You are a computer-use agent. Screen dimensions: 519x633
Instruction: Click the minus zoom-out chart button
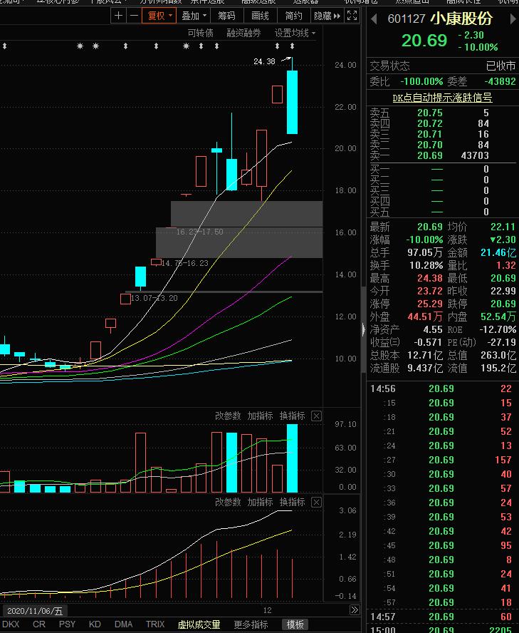(x=134, y=16)
